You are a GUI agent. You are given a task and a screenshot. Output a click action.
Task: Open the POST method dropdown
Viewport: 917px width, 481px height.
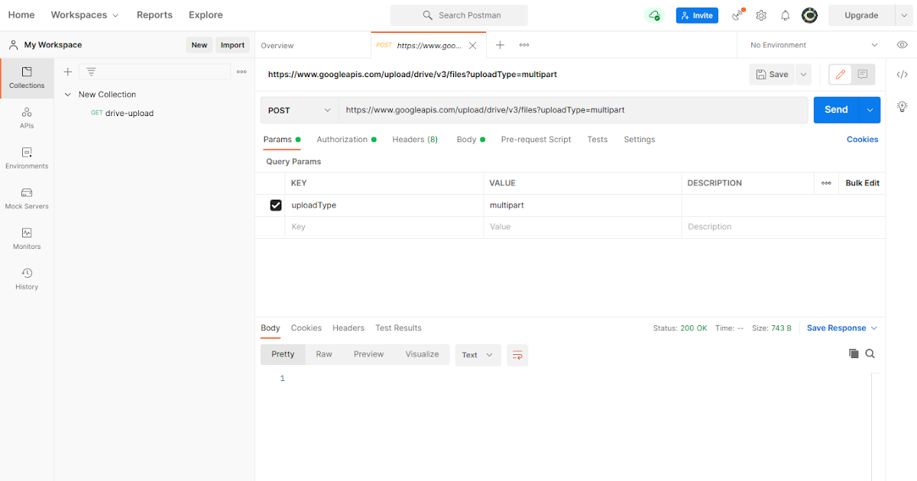coord(300,109)
